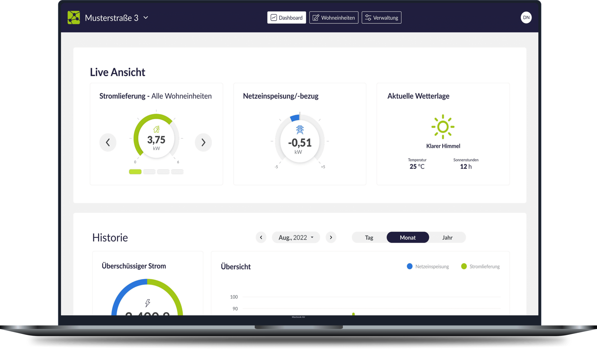Select the Monat period toggle

(407, 238)
